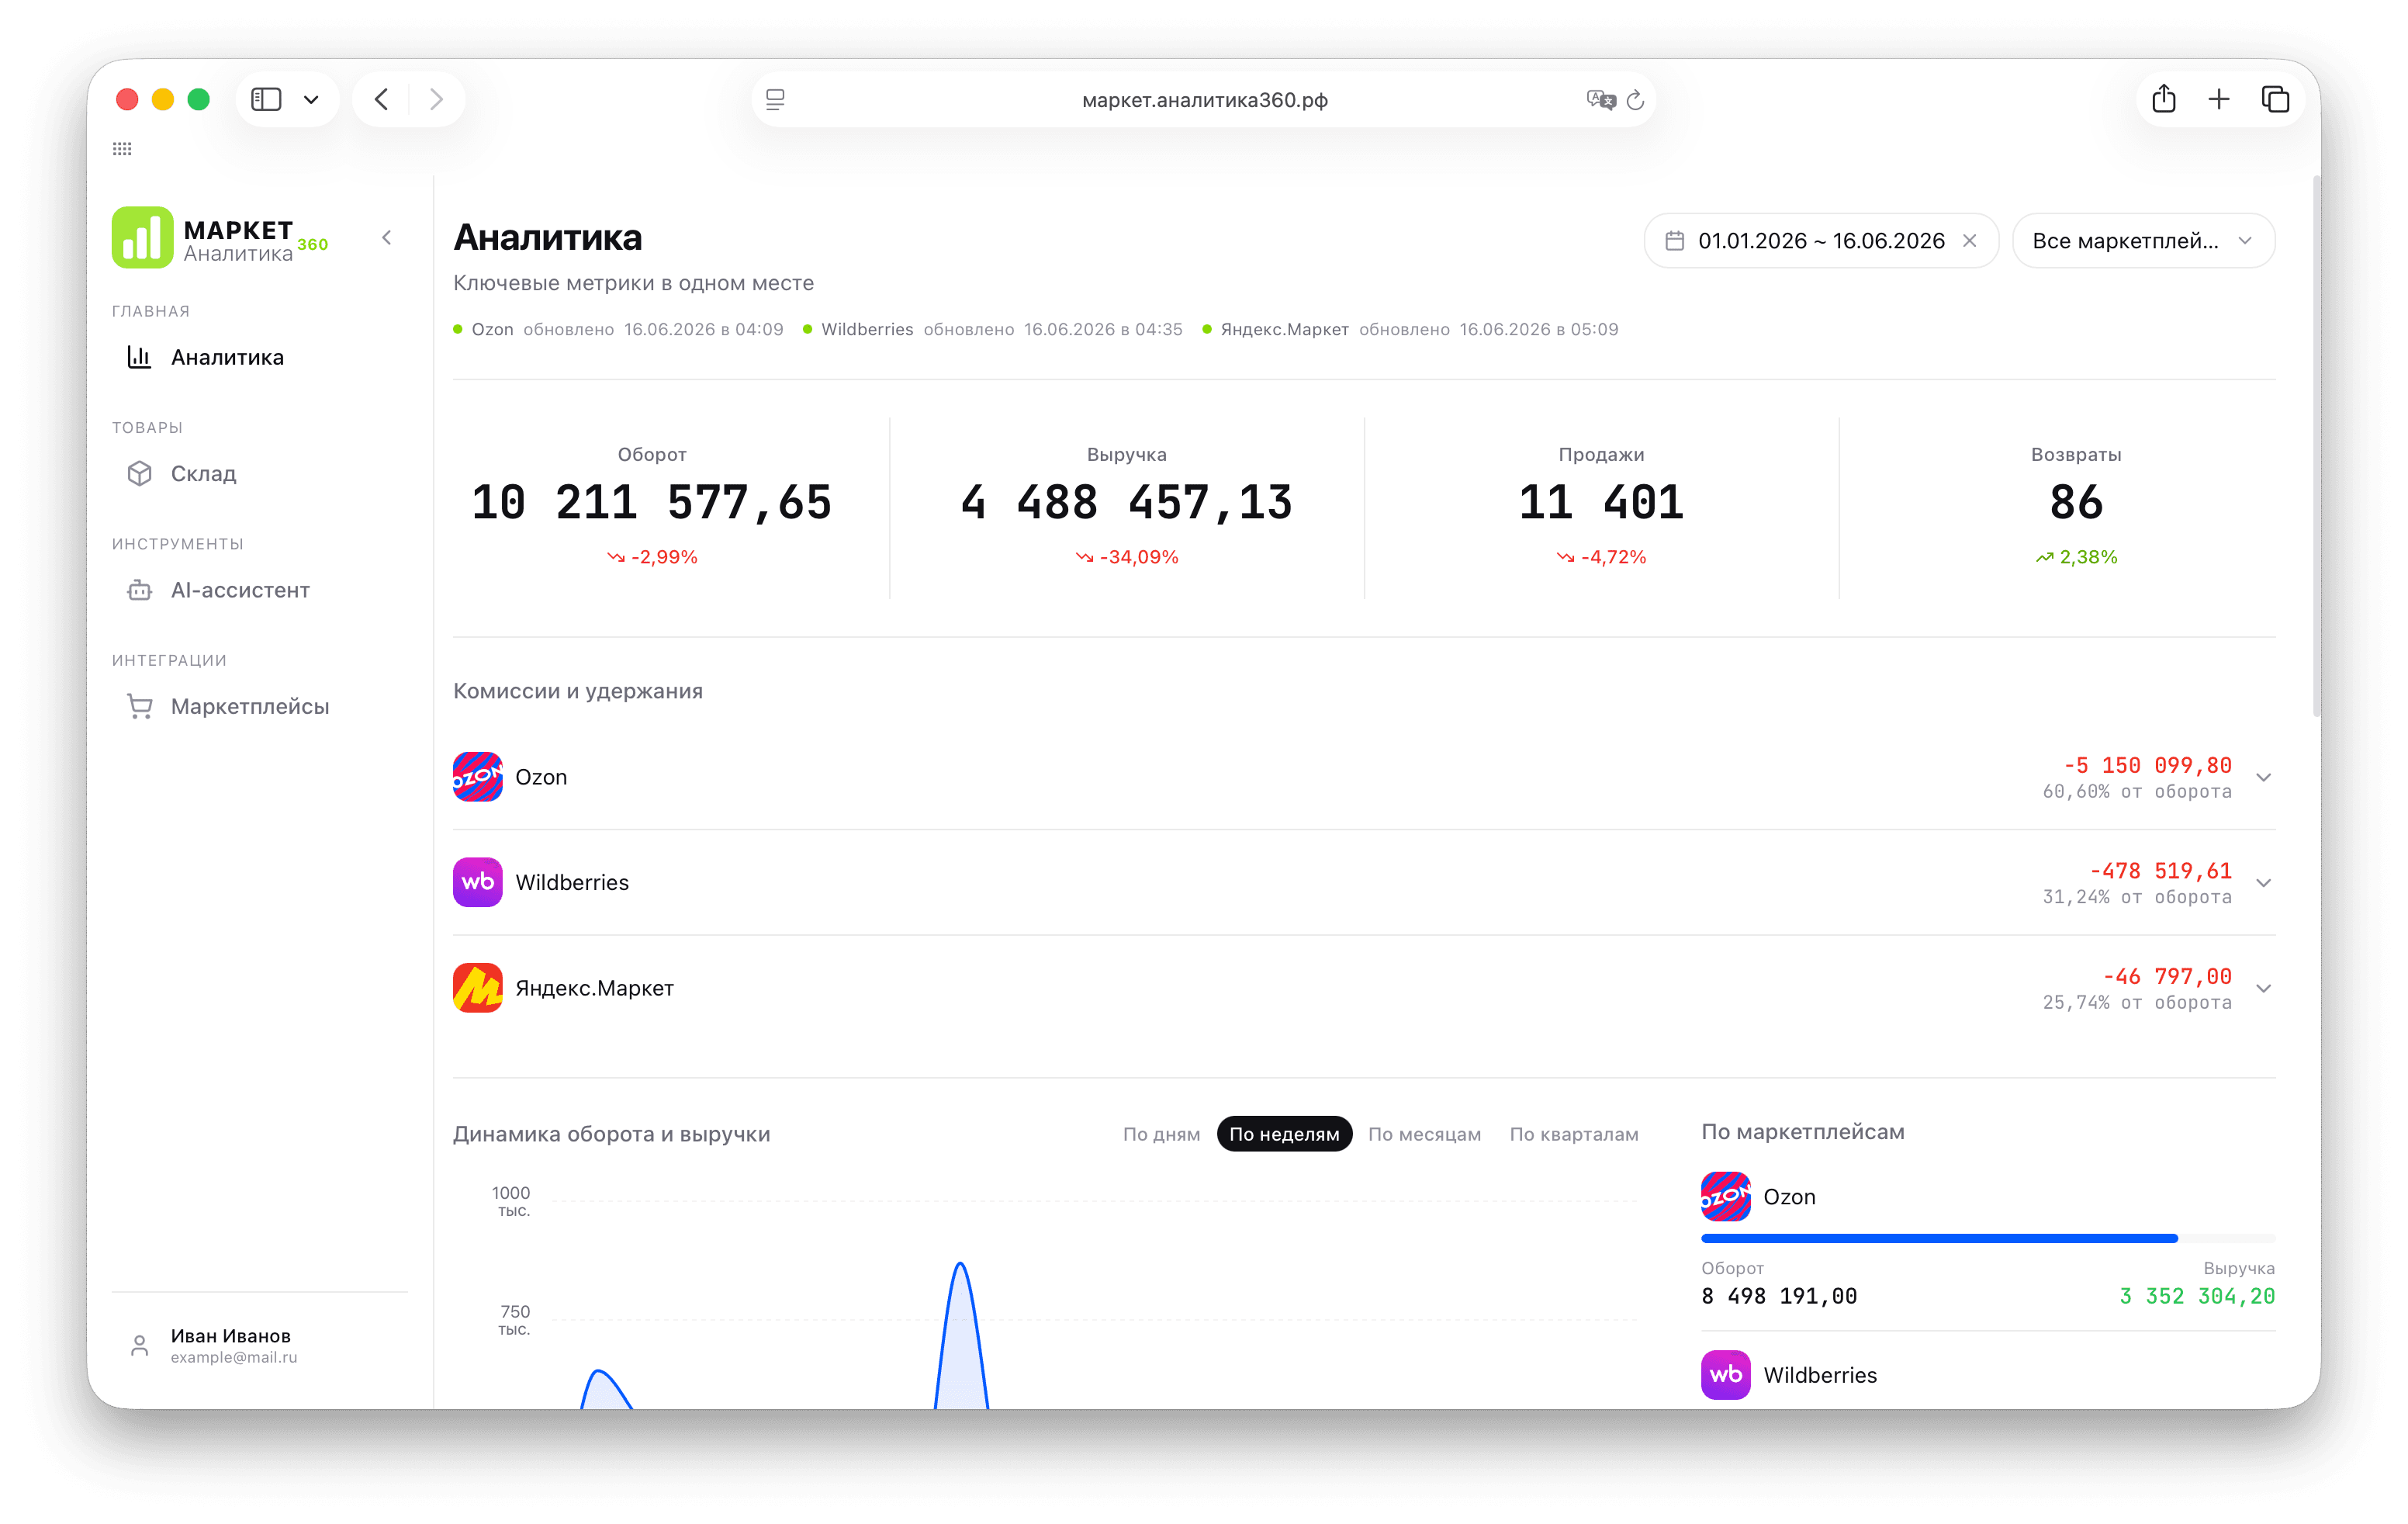
Task: Open Маркетплейсы in the sidebar
Action: tap(250, 706)
